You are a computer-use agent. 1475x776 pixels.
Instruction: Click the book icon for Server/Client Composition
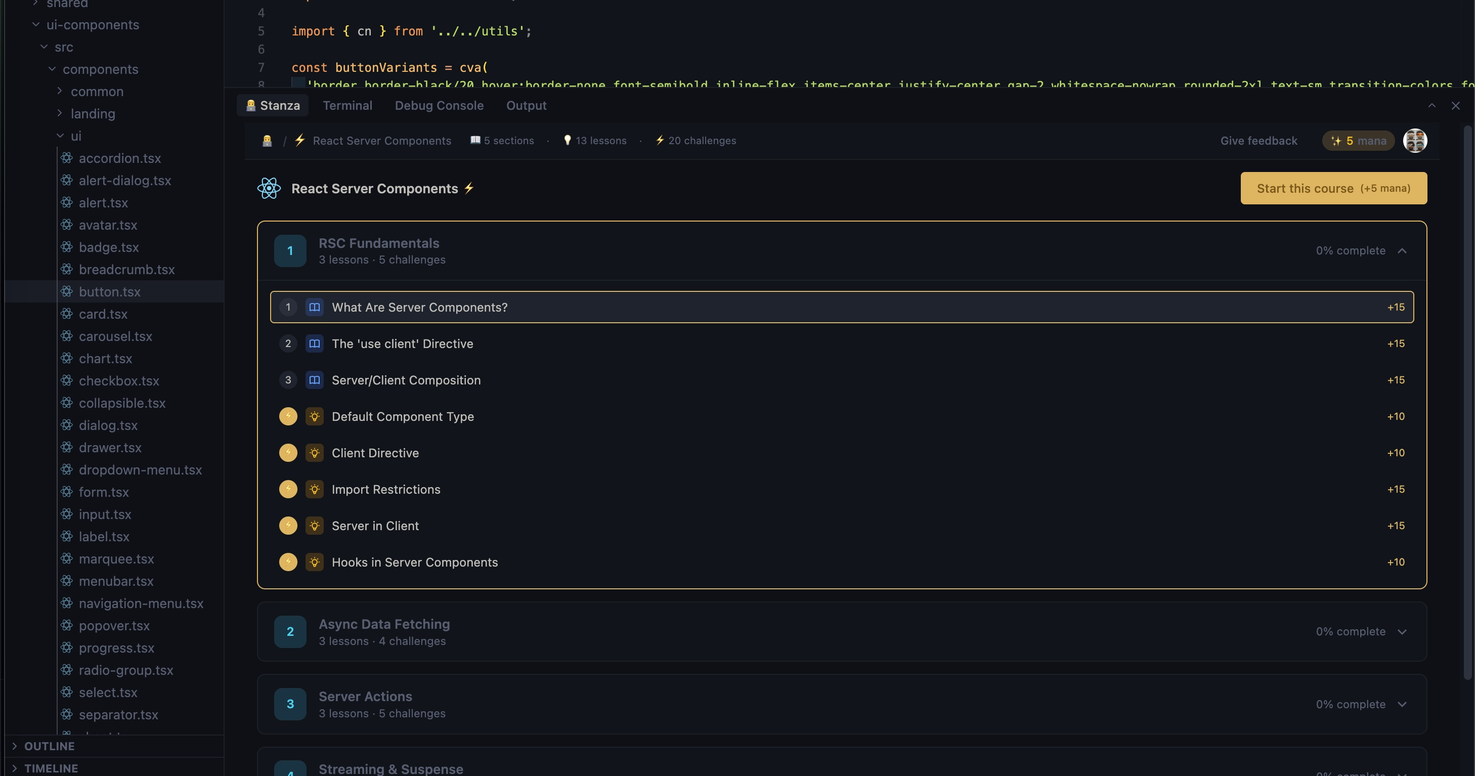314,380
